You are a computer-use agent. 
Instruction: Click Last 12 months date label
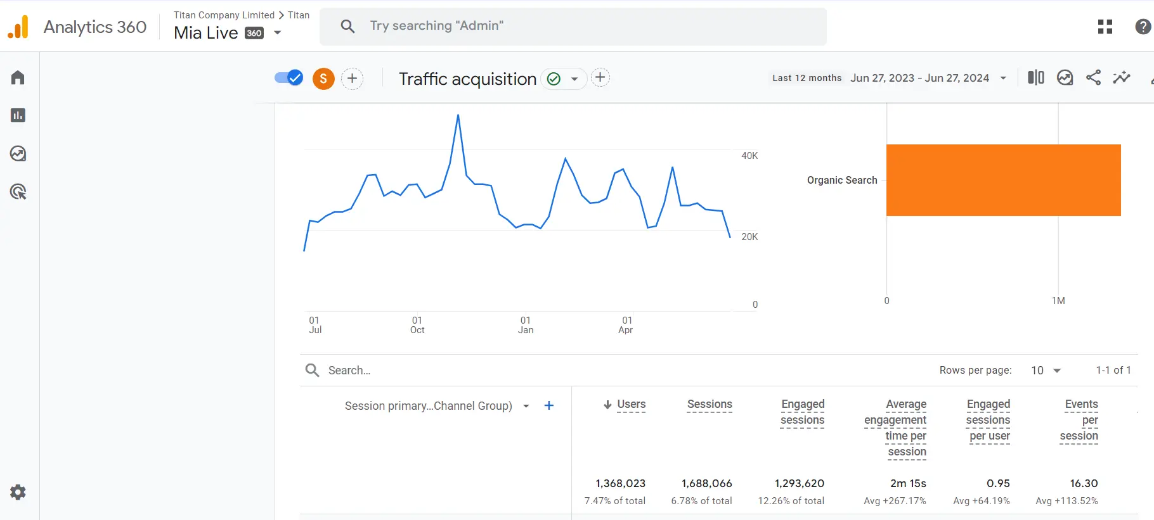[x=807, y=78]
